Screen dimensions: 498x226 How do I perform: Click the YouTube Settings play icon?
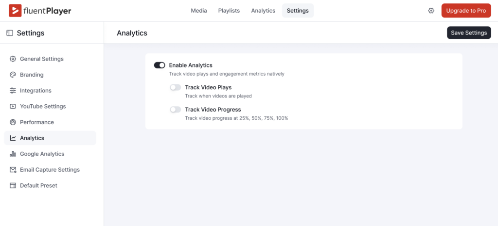[13, 106]
